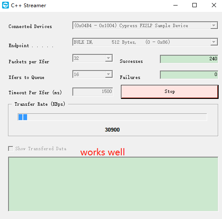Close the C++ Streamer window
222x219 pixels.
(x=214, y=5)
